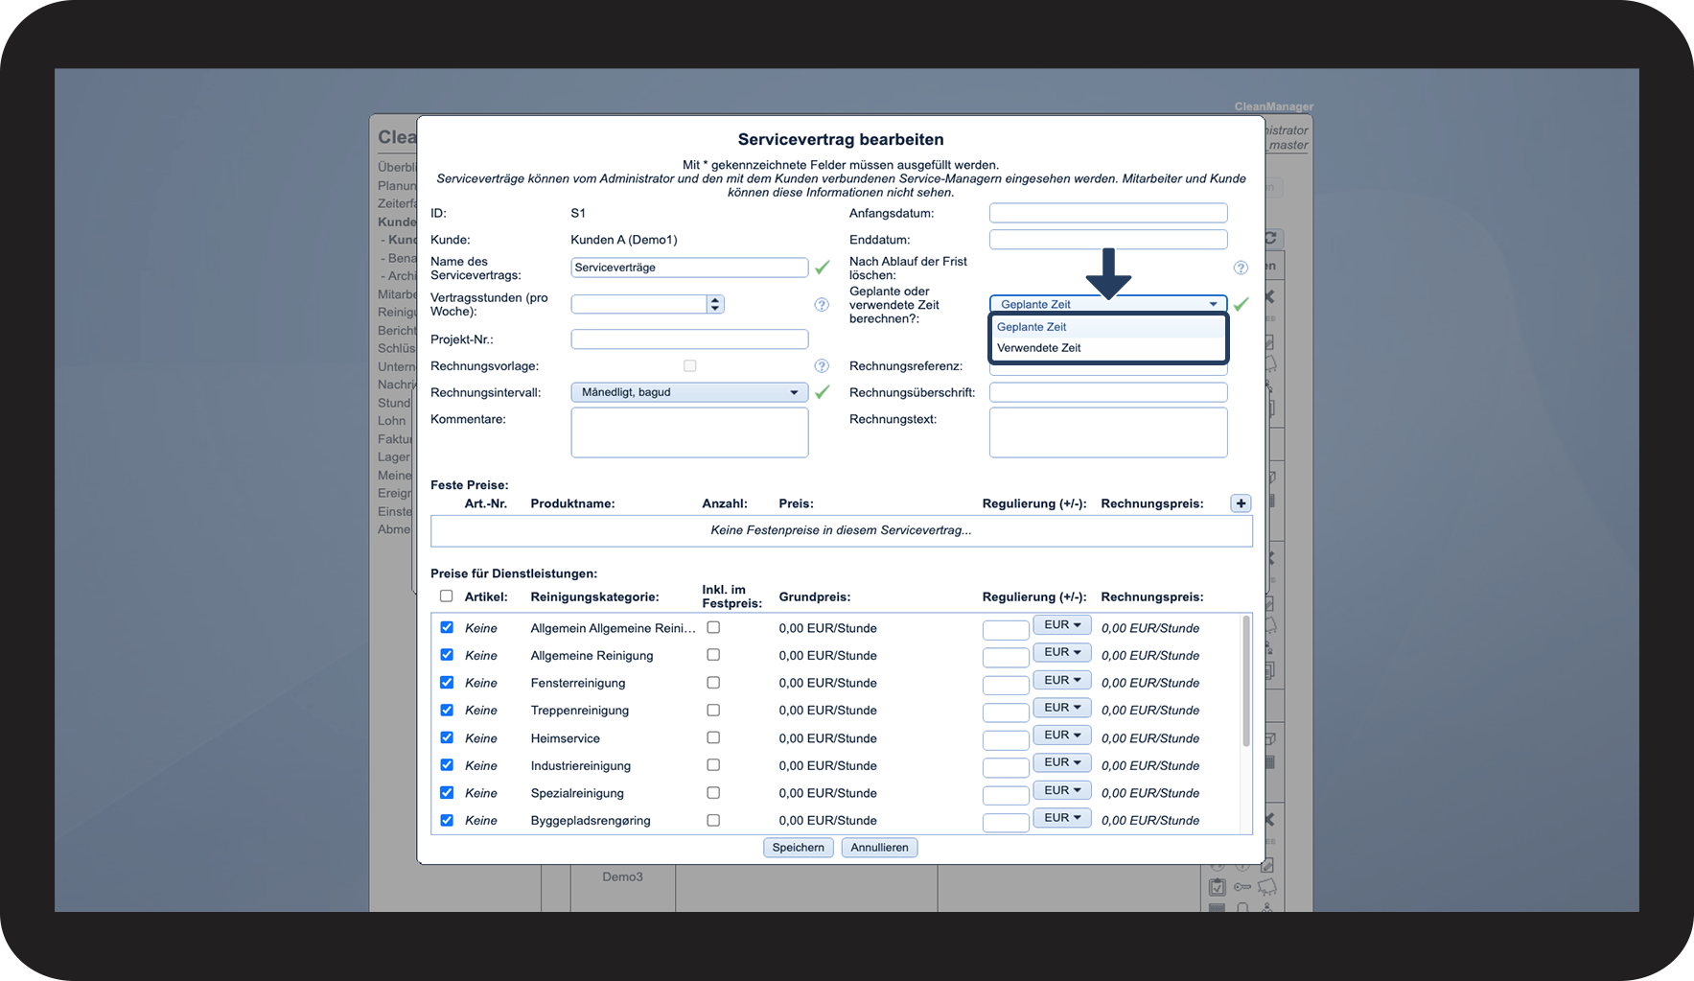This screenshot has height=981, width=1694.
Task: Open Lager in the background CleanManager sidebar
Action: pyautogui.click(x=394, y=457)
